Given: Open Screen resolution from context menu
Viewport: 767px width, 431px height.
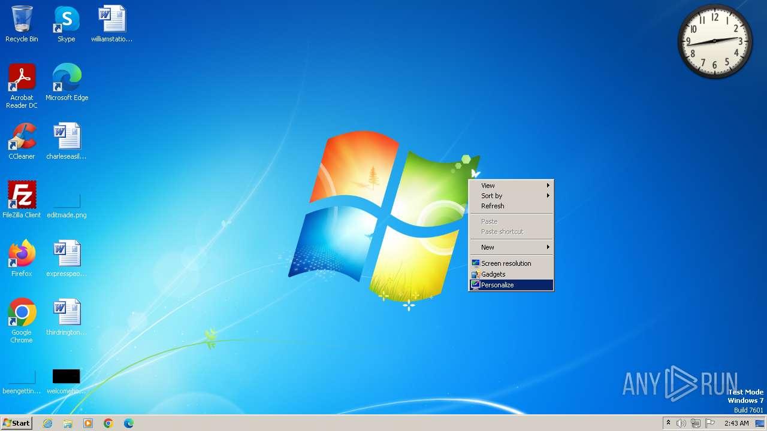Looking at the screenshot, I should point(511,263).
